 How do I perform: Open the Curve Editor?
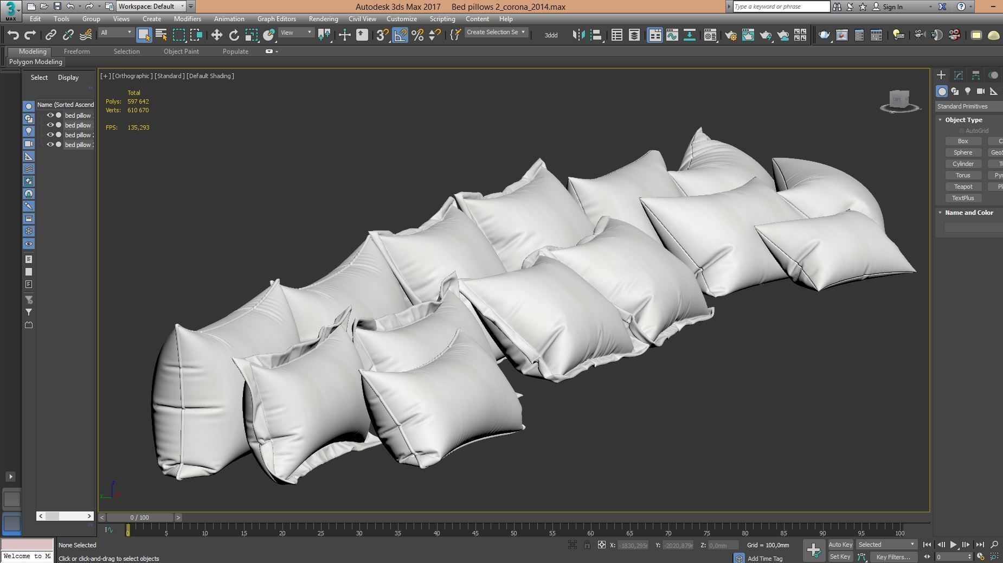(672, 35)
